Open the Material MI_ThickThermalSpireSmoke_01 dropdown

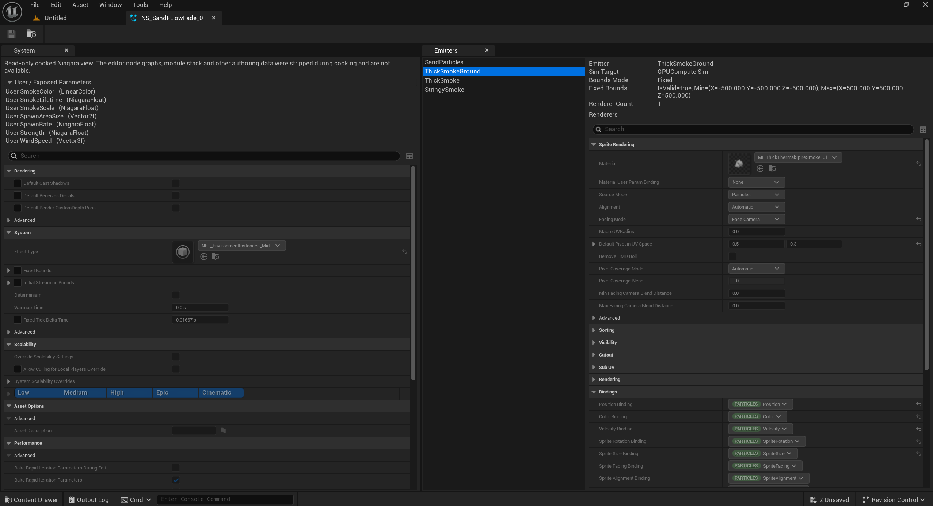coord(798,157)
